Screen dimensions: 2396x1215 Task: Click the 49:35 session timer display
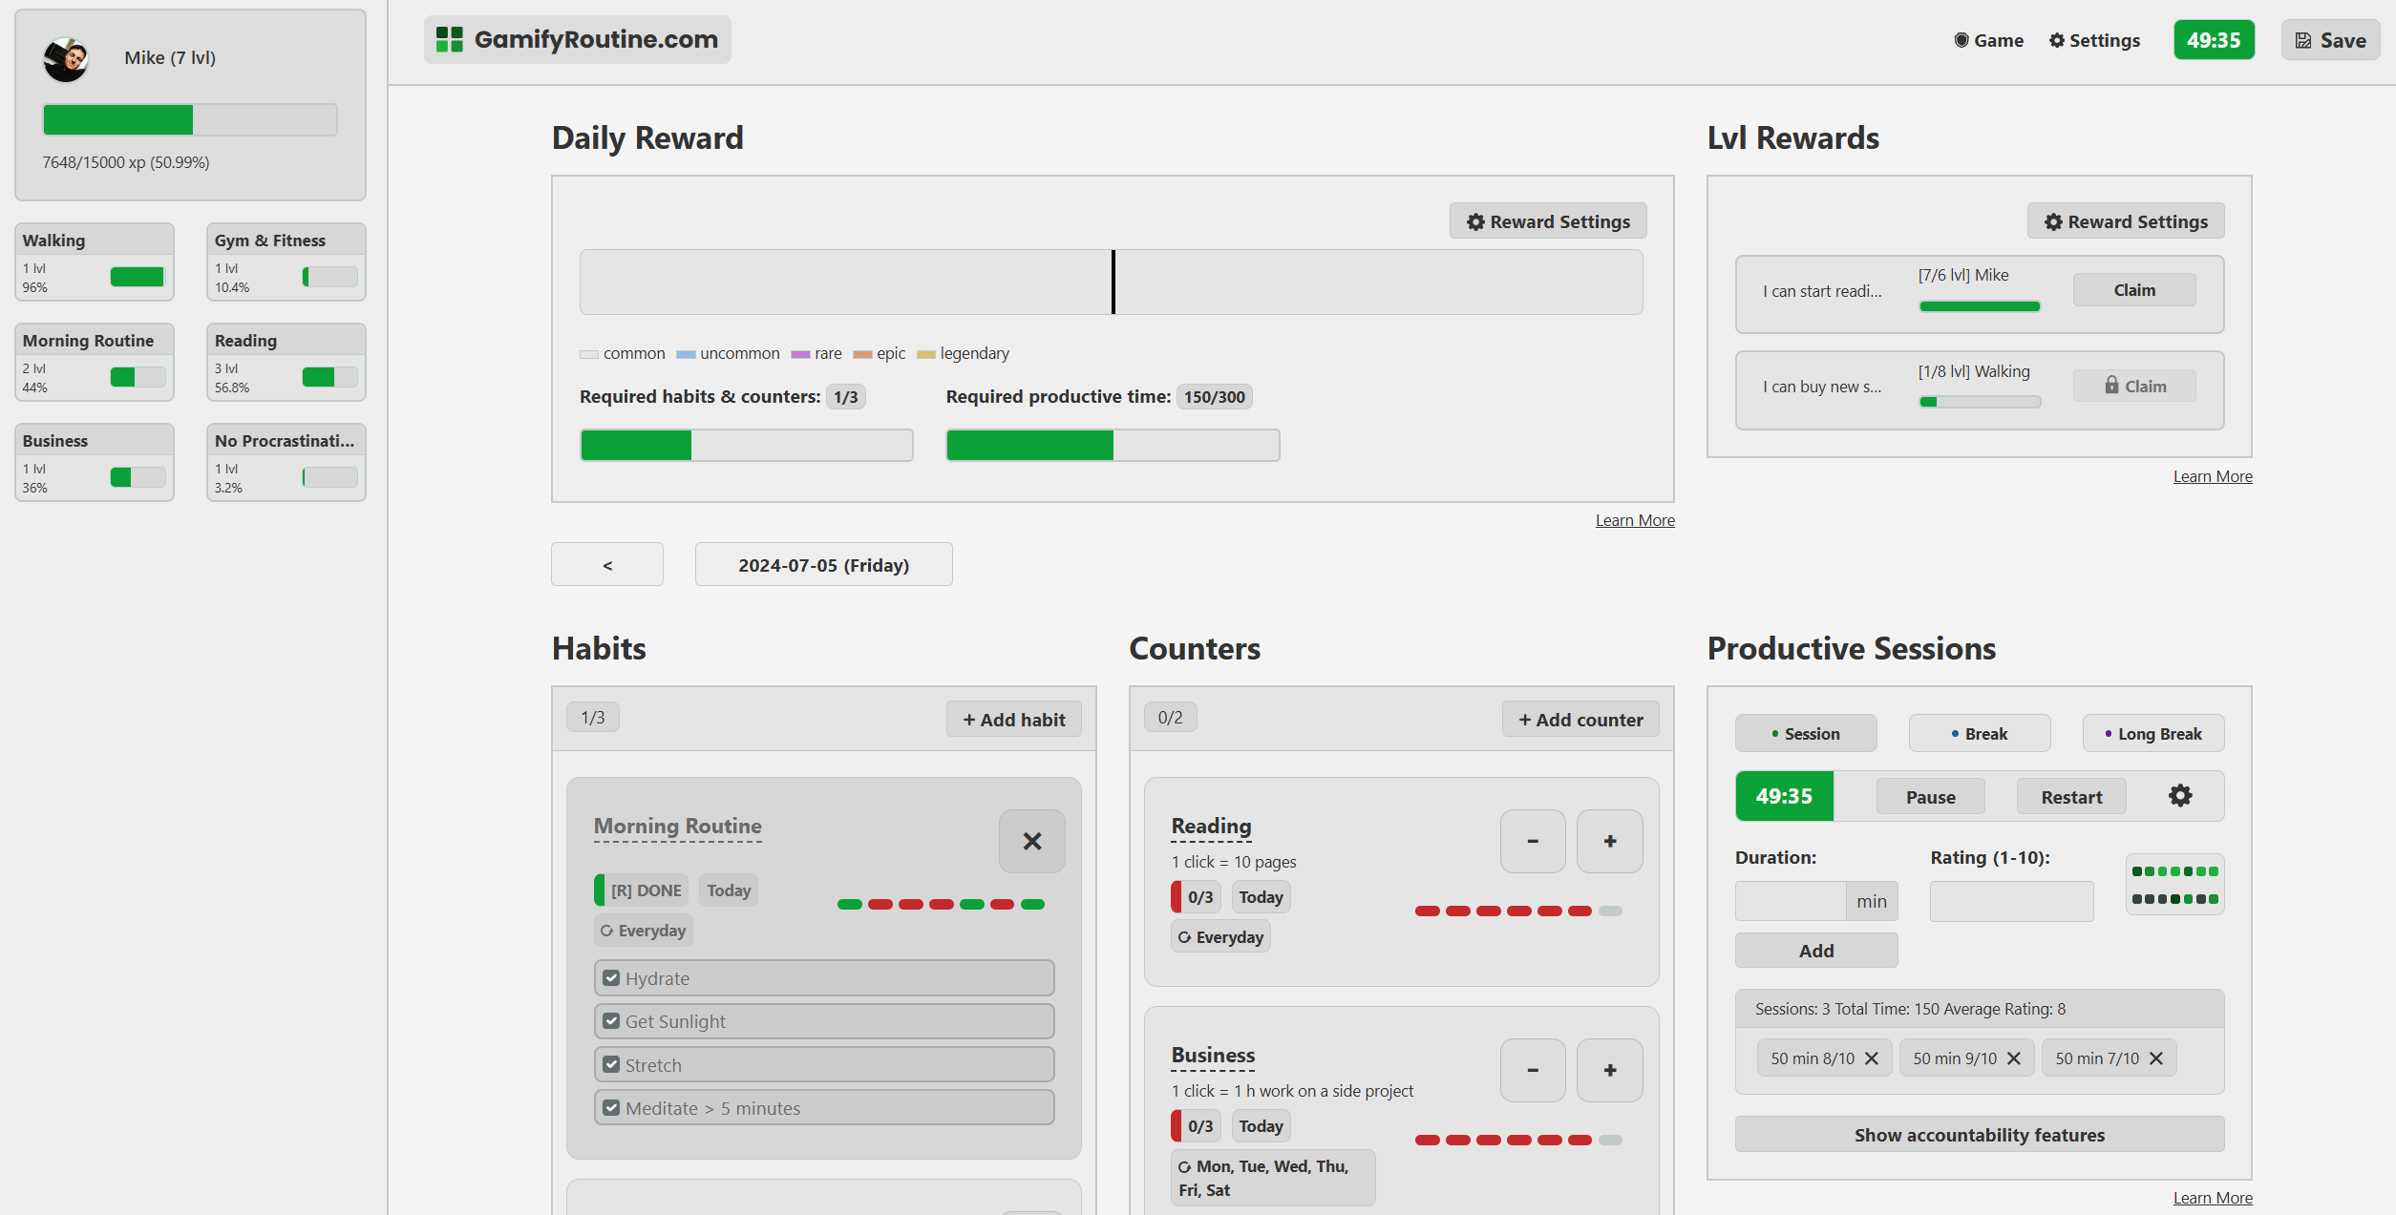(1784, 796)
